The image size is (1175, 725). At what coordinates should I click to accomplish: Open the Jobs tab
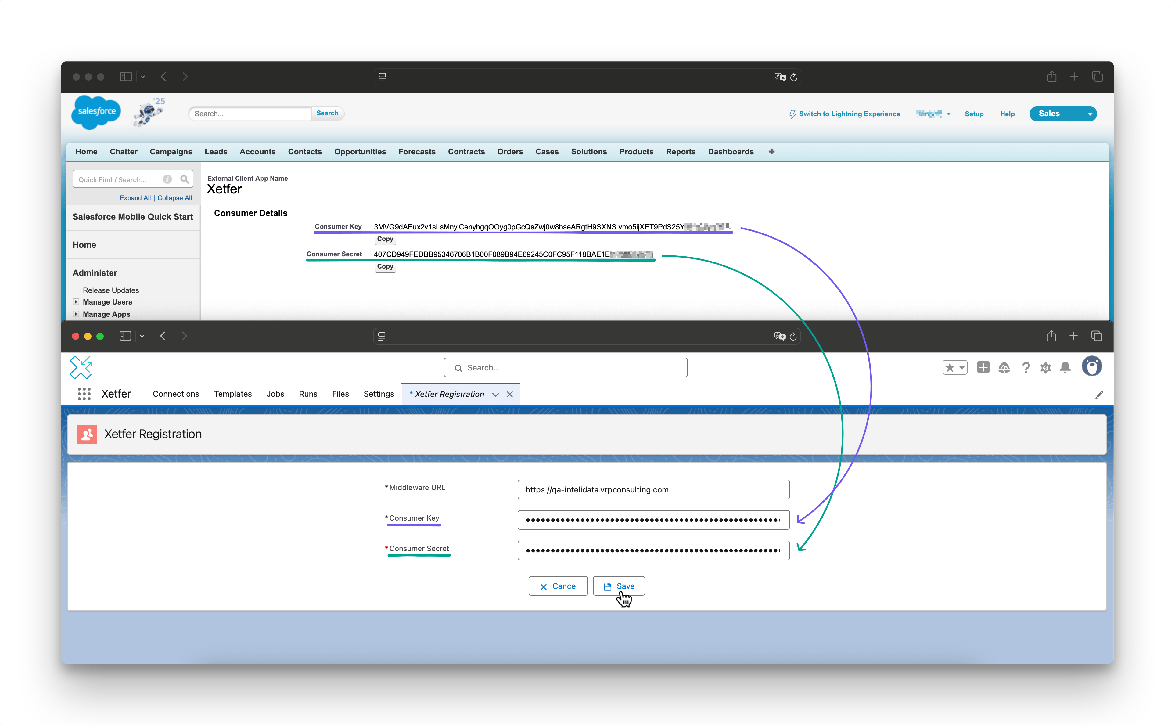pos(275,394)
